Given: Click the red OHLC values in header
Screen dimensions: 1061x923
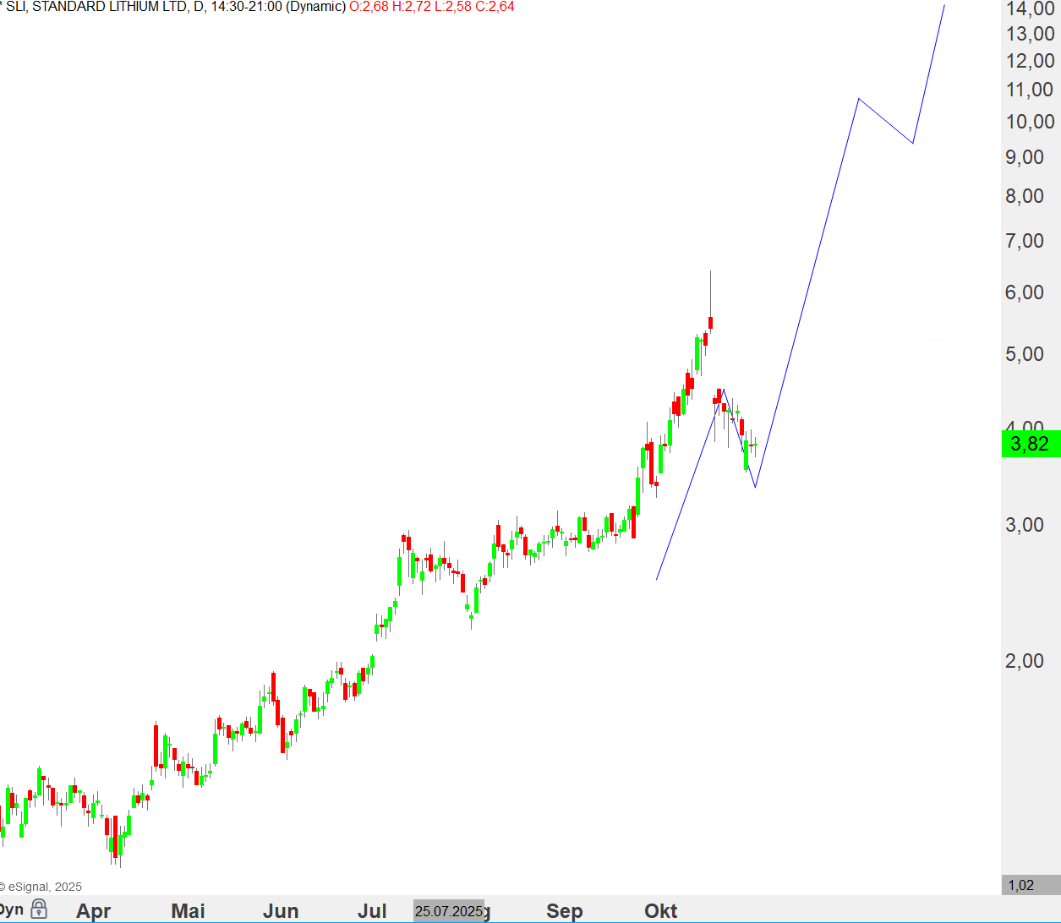Looking at the screenshot, I should [431, 7].
